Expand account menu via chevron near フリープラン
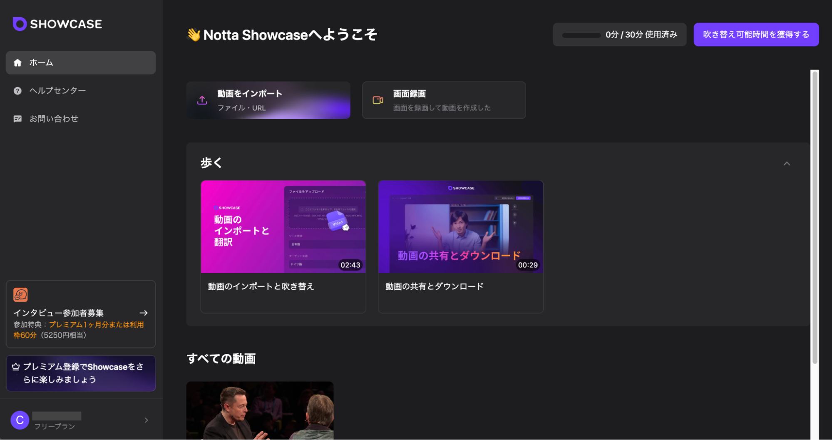832x440 pixels. coord(147,420)
